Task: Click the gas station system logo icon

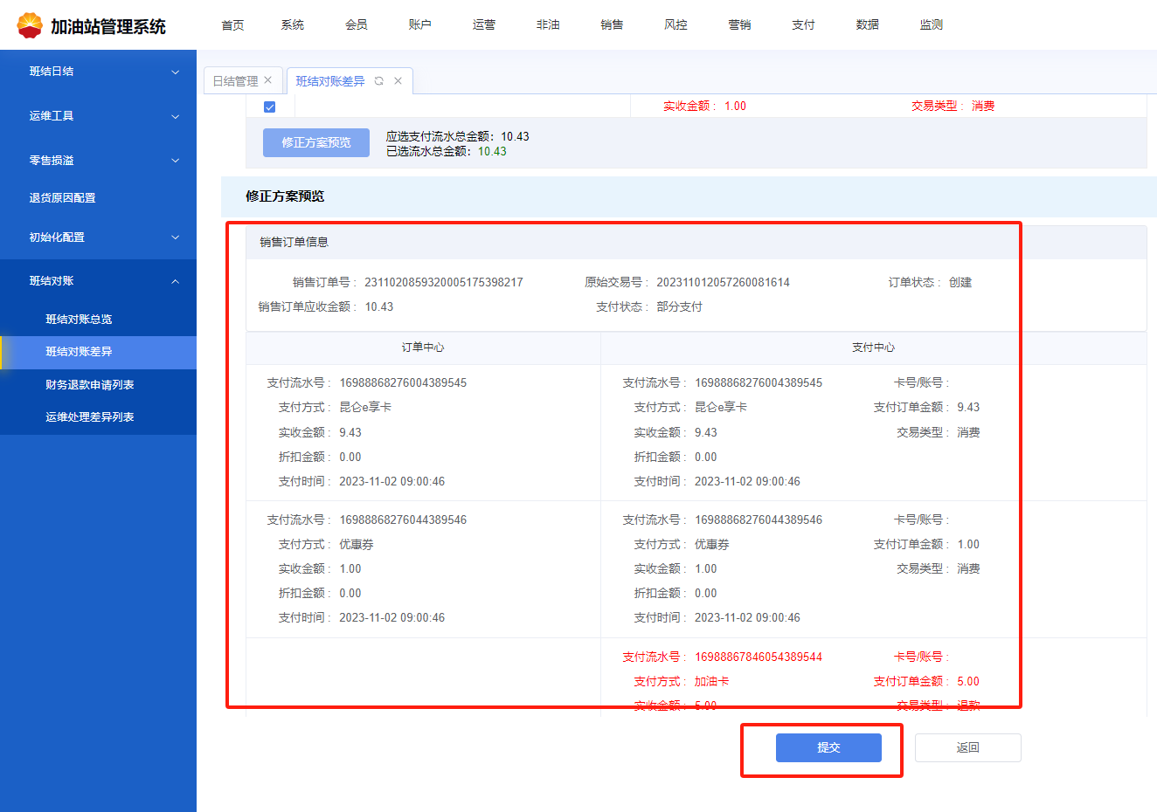Action: pos(29,25)
